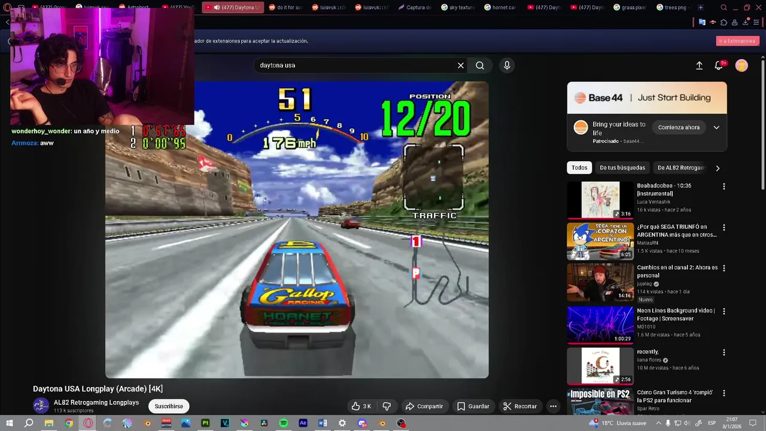
Task: Open YouTube account avatar menu
Action: tap(741, 66)
